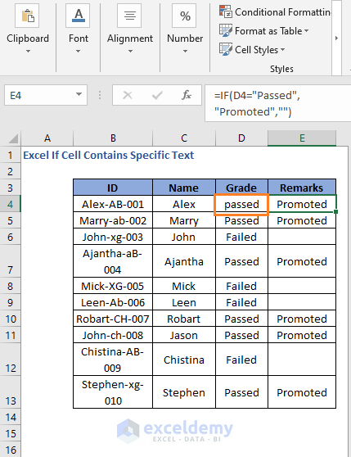Select column B header
Screen dimensions: 351x457
point(113,138)
